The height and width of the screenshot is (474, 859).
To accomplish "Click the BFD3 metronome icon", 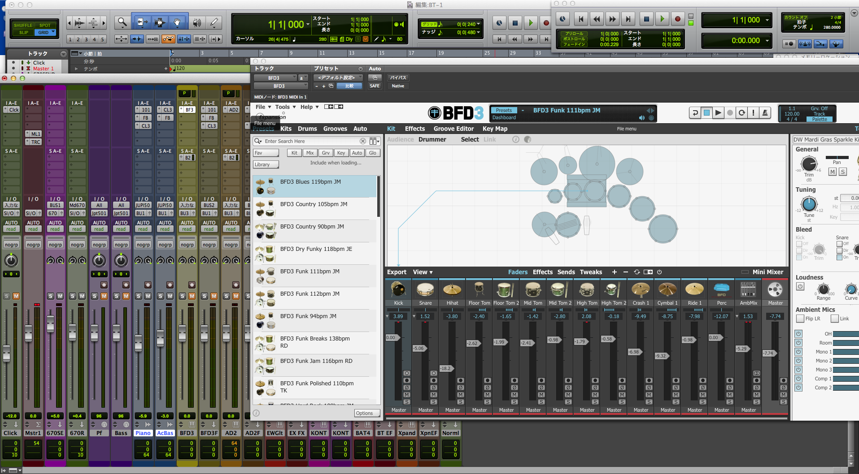I will 765,113.
